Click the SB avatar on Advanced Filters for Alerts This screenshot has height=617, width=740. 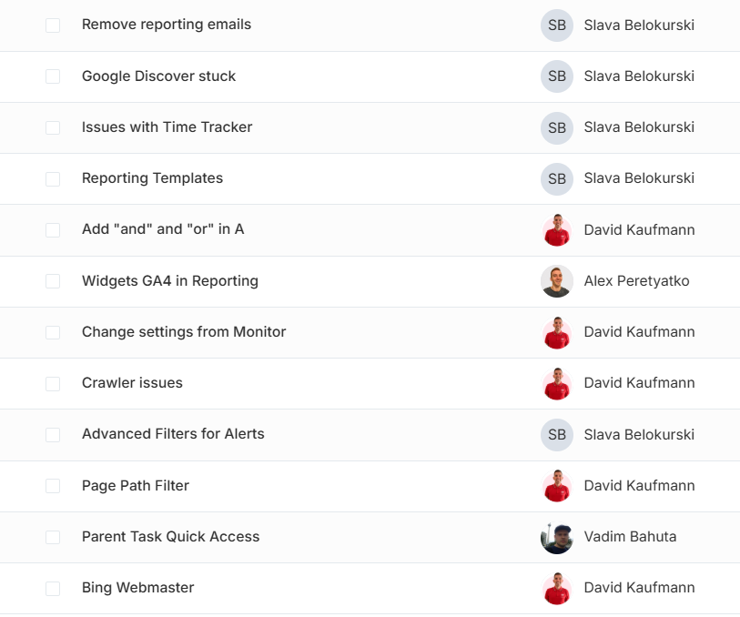pos(556,434)
